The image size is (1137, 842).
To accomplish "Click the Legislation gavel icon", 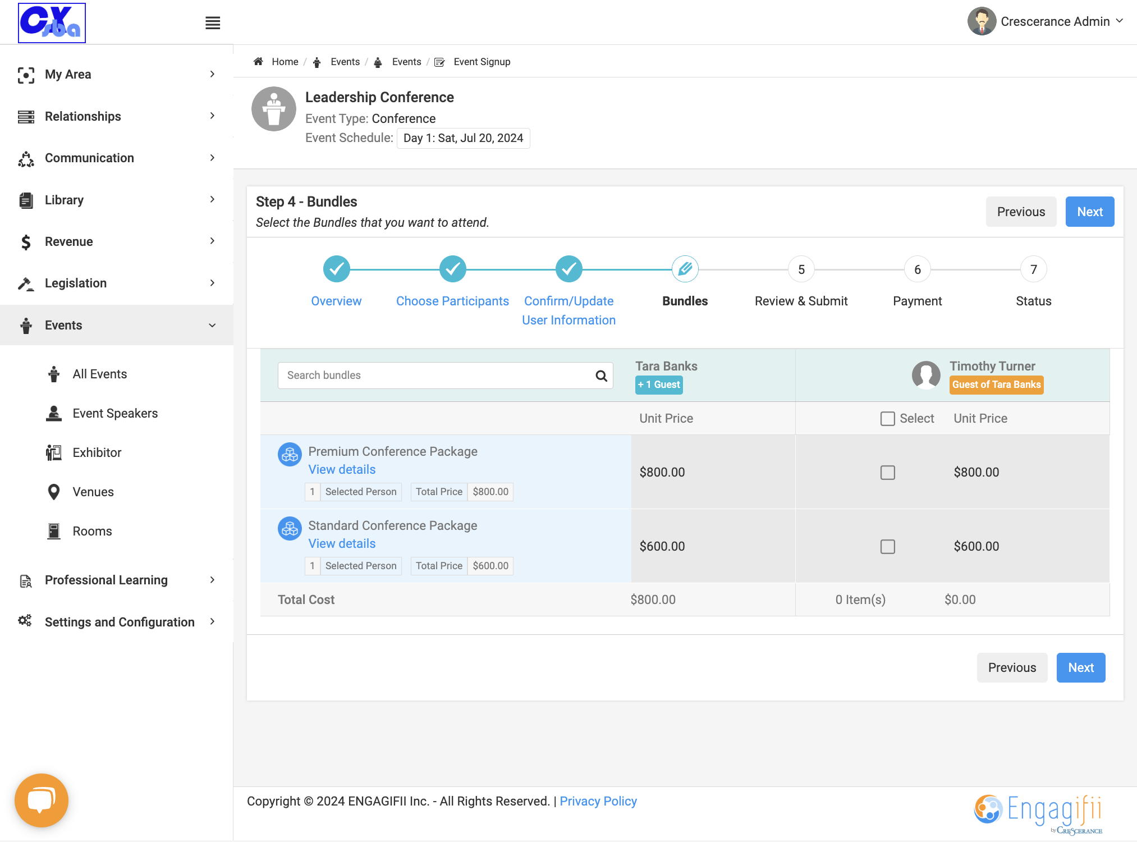I will point(26,283).
